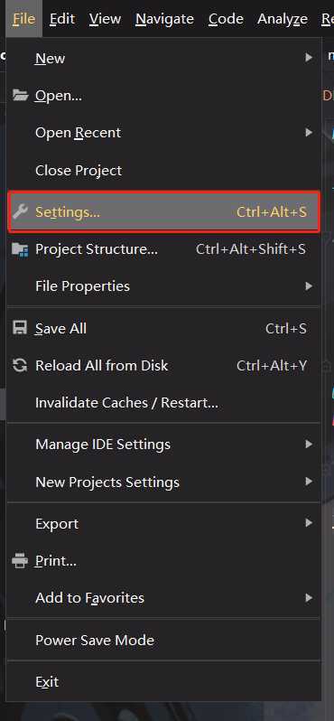
Task: Click the Project Structure folder icon
Action: click(20, 249)
